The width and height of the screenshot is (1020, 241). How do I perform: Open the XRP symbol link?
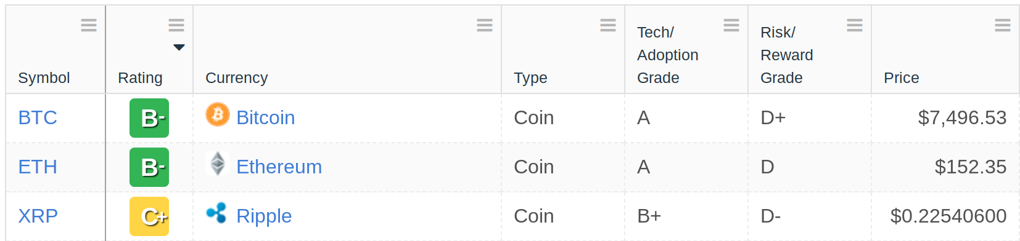click(x=38, y=216)
